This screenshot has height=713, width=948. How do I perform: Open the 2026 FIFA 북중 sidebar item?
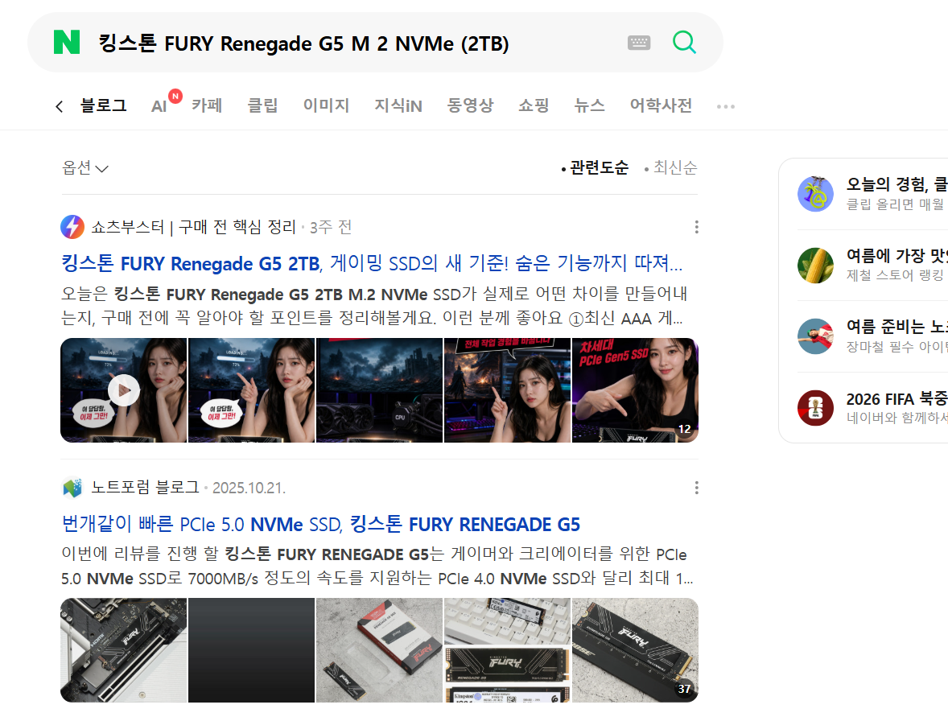(x=872, y=408)
